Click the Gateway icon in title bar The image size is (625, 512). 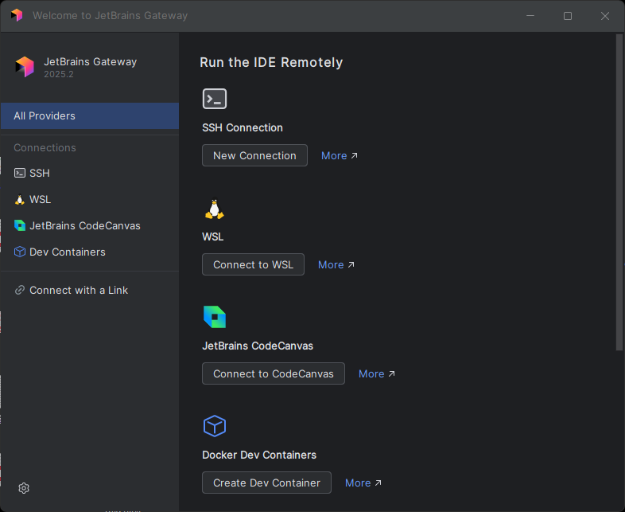17,15
